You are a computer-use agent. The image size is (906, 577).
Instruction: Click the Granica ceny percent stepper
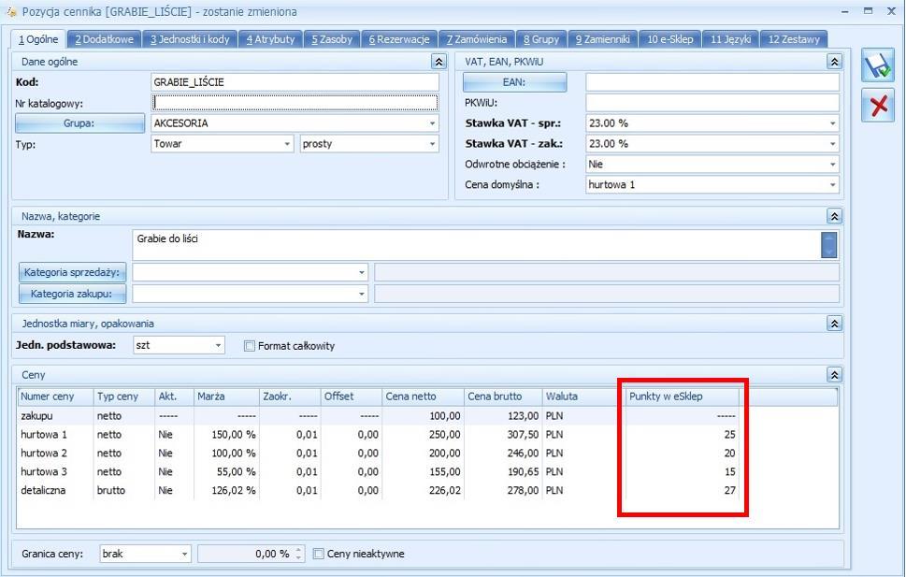(298, 554)
